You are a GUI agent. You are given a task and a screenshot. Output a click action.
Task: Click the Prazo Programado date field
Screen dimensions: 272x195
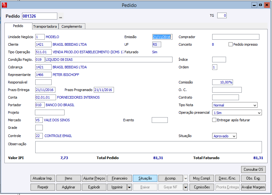[104, 90]
